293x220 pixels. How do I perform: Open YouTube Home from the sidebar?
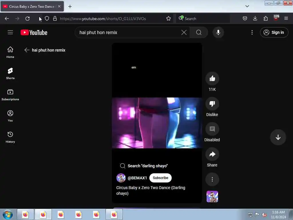pos(10,52)
